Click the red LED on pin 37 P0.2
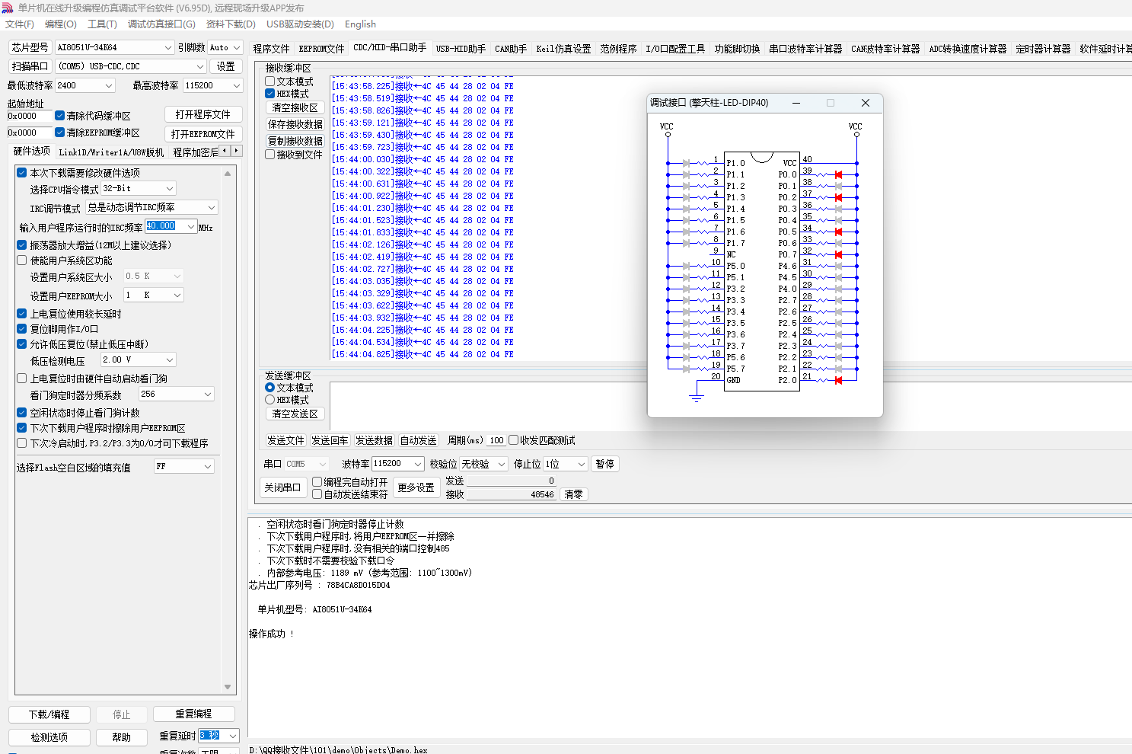The width and height of the screenshot is (1132, 754). [x=838, y=197]
